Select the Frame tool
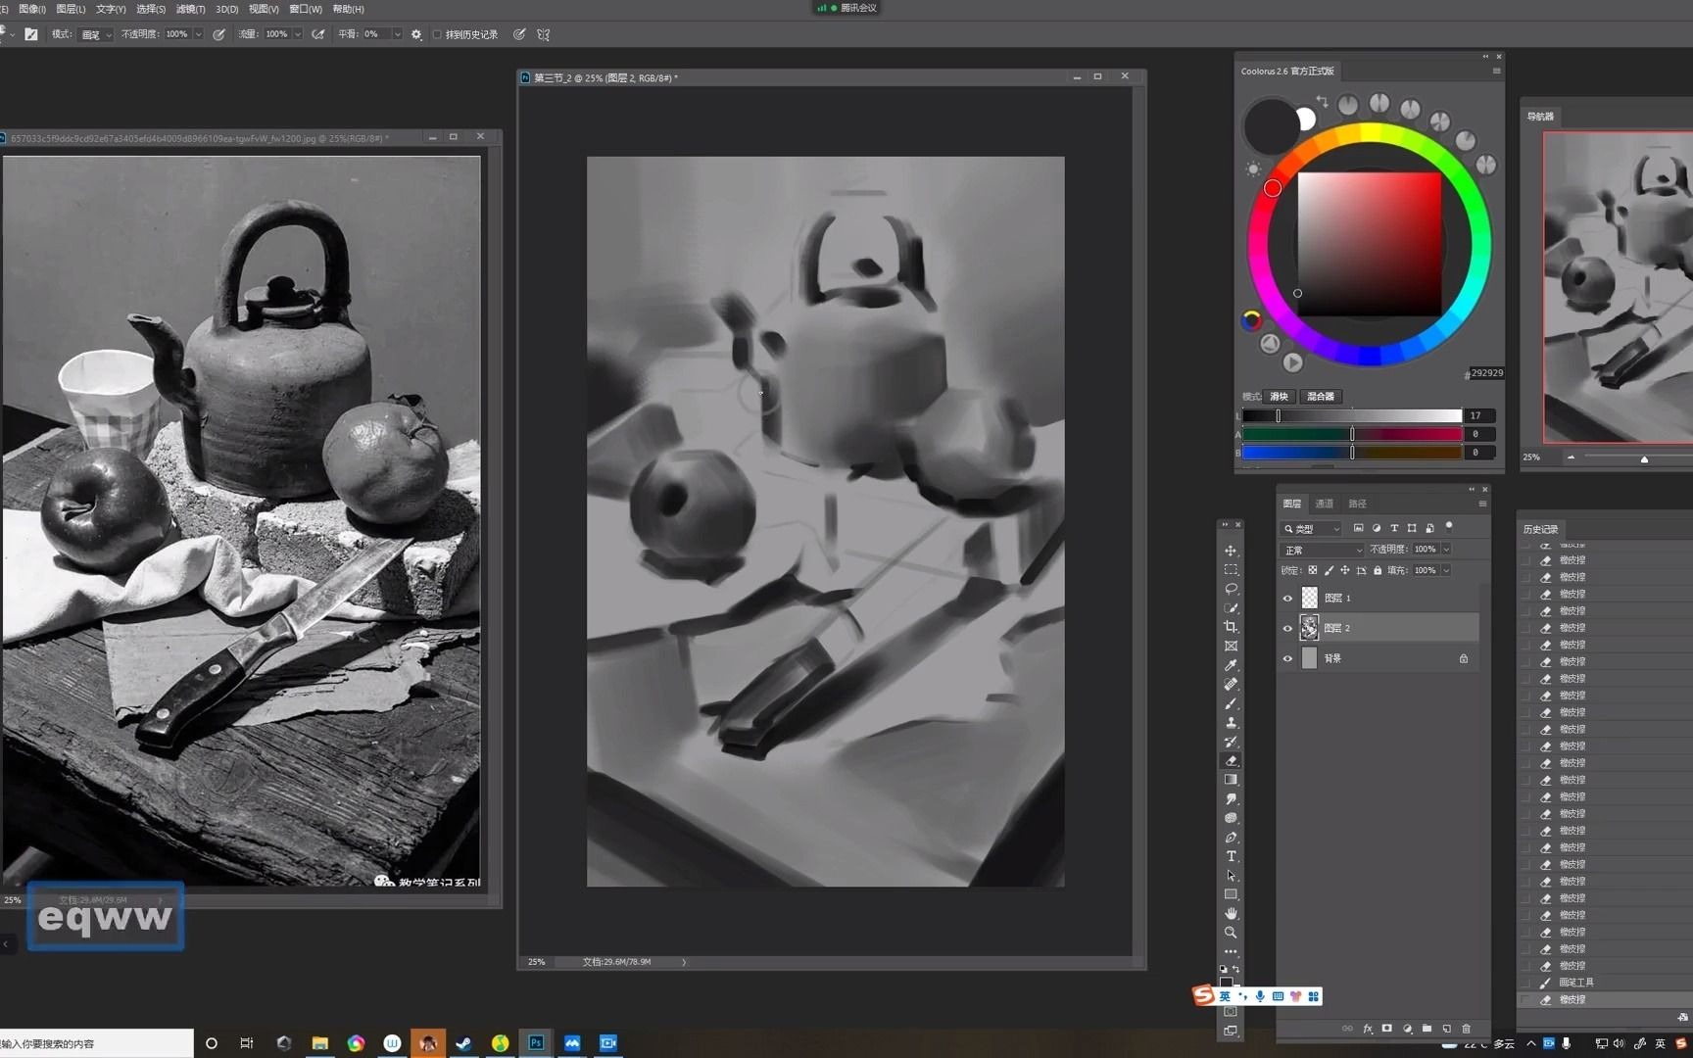1693x1058 pixels. (x=1231, y=647)
